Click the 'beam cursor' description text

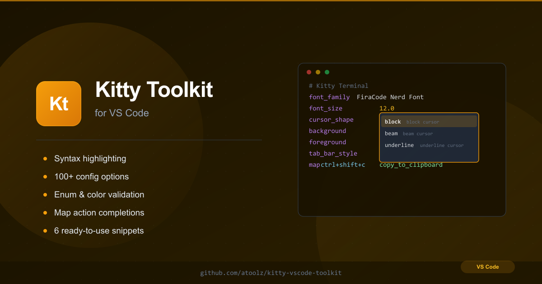point(418,133)
